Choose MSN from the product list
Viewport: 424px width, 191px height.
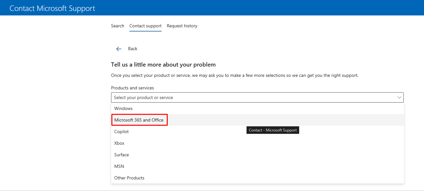[258, 166]
